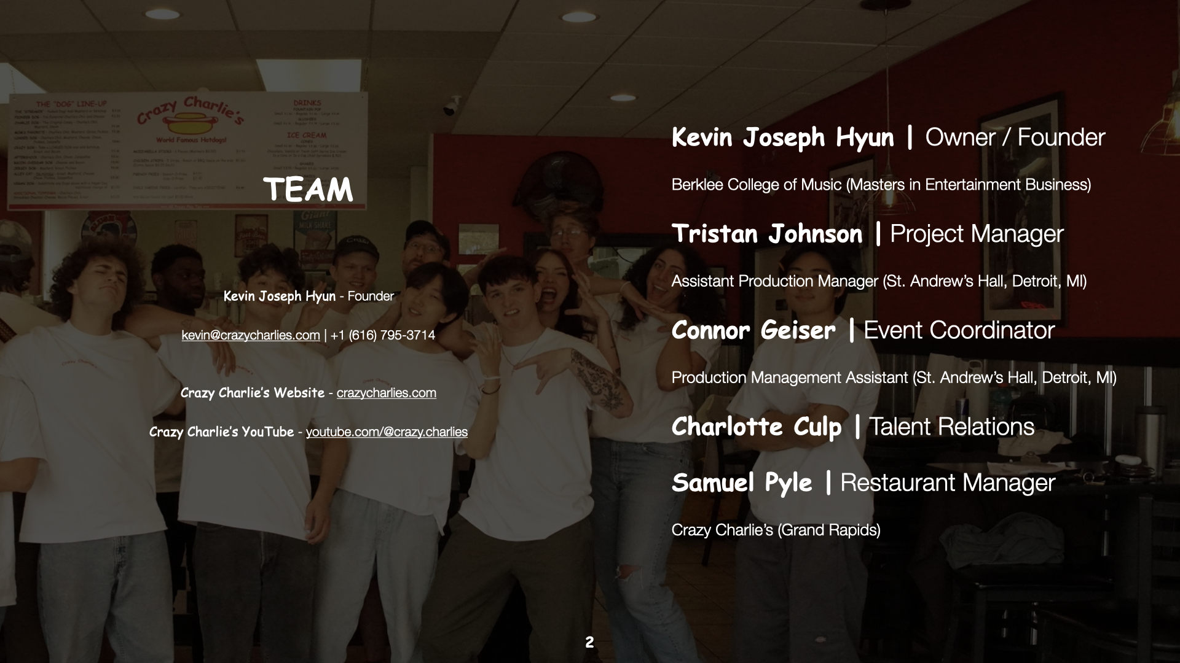Click the Charlotte Culp Talent Relations heading
The width and height of the screenshot is (1180, 663).
(852, 427)
